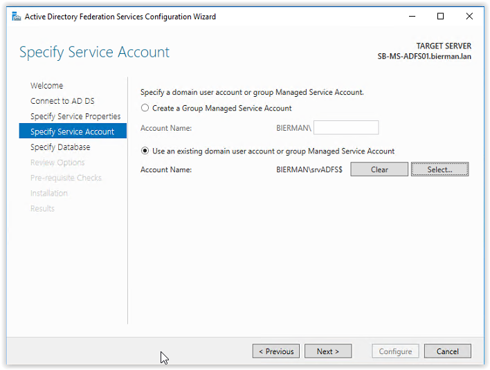Click the Clear button
The width and height of the screenshot is (490, 370).
379,169
